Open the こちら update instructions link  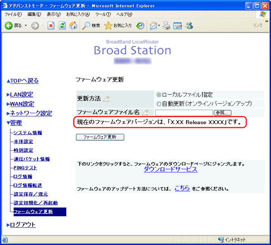(x=182, y=188)
